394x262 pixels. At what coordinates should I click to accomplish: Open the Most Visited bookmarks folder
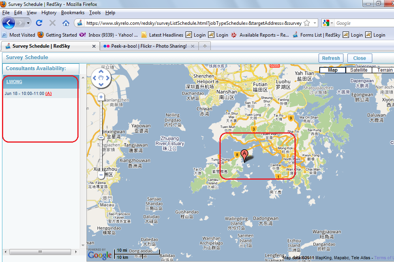19,35
